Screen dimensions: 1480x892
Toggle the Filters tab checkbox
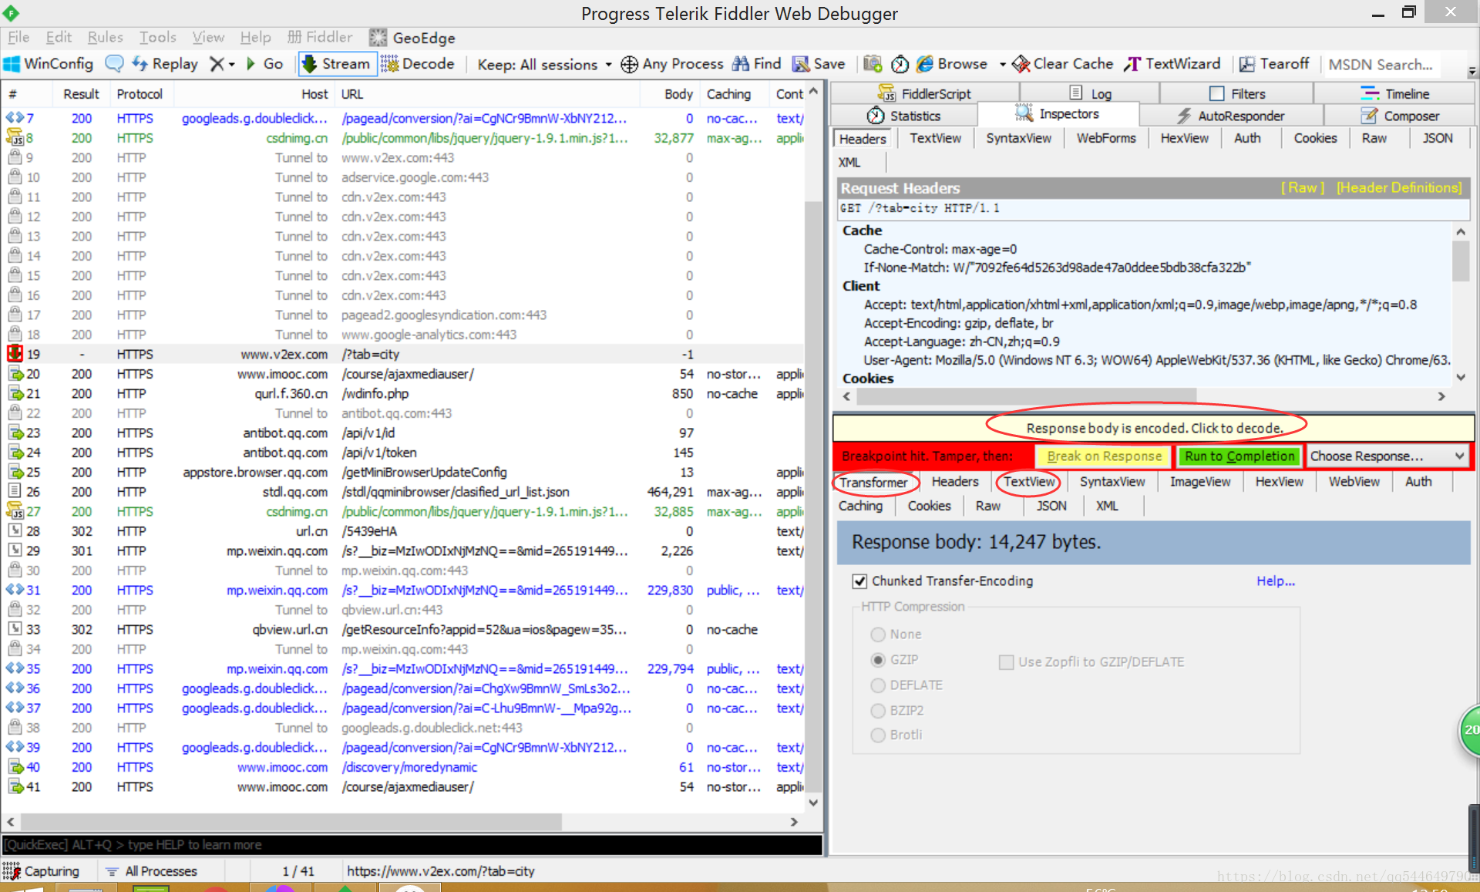point(1217,93)
